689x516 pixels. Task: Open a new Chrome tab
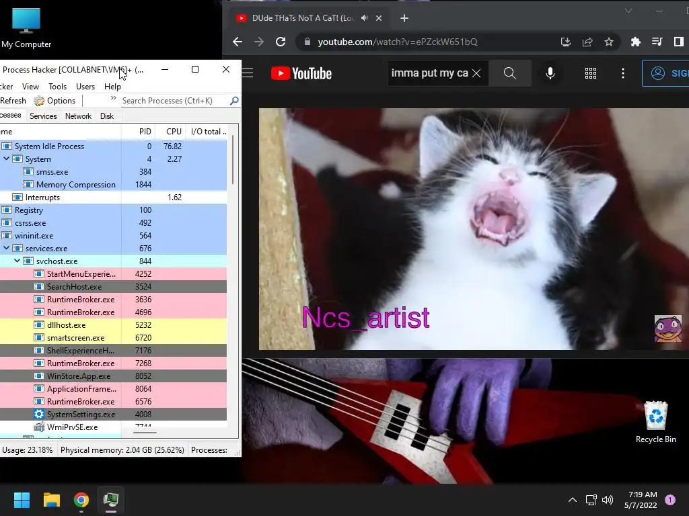(x=404, y=18)
